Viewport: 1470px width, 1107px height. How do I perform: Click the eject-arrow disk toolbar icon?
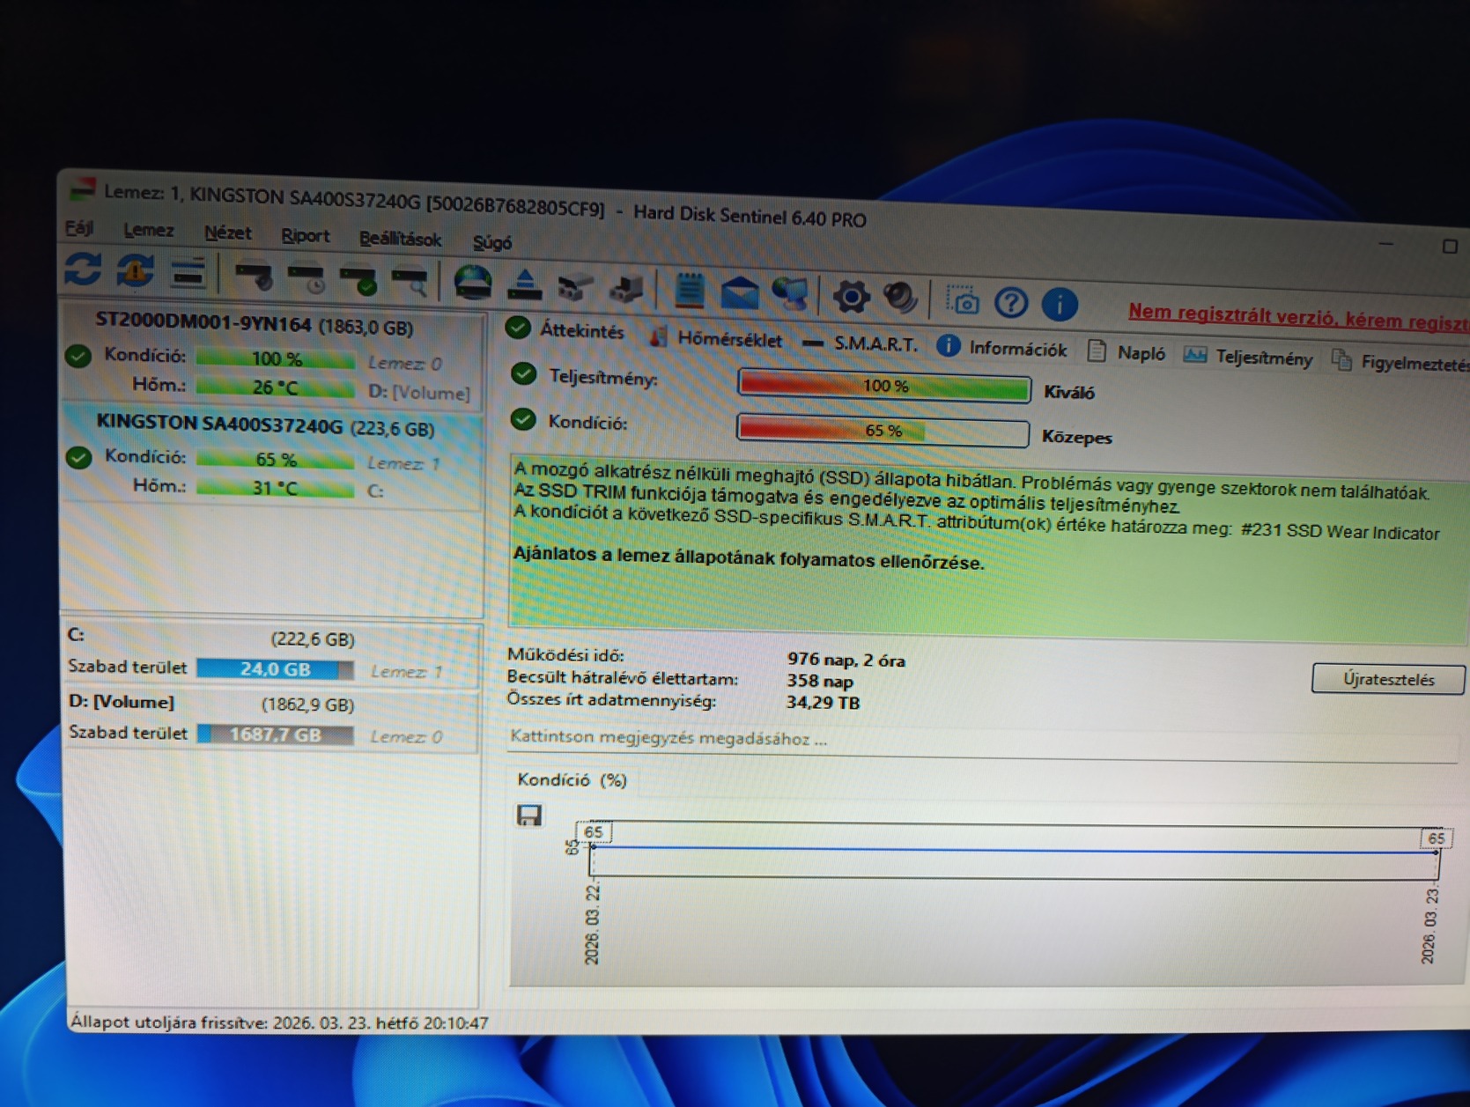coord(524,285)
